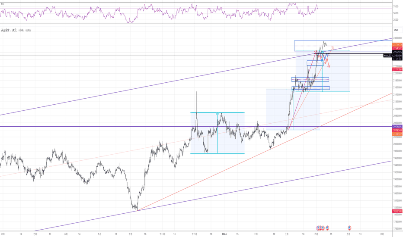Select the 2024 year marker on time axis

click(224, 234)
